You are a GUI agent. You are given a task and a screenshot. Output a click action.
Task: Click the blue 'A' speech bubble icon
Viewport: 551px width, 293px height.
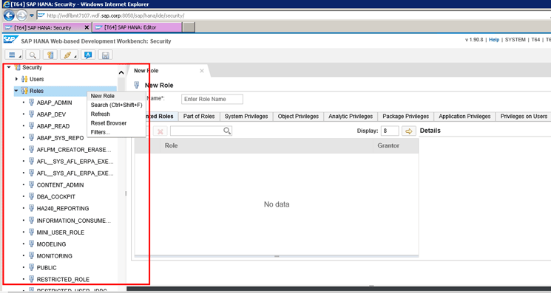pos(88,55)
